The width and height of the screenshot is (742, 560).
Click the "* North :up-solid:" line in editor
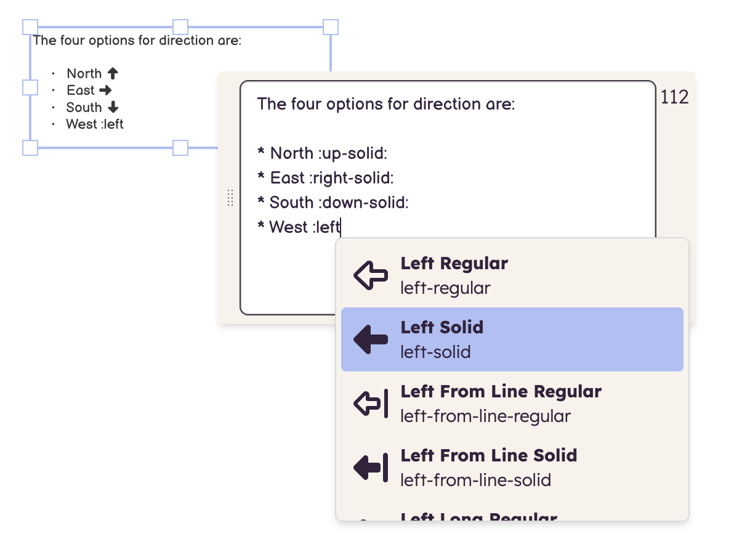pyautogui.click(x=322, y=153)
